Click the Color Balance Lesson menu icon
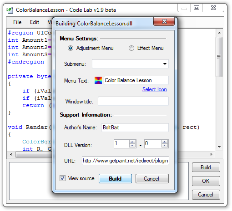The image size is (232, 211). tap(98, 80)
